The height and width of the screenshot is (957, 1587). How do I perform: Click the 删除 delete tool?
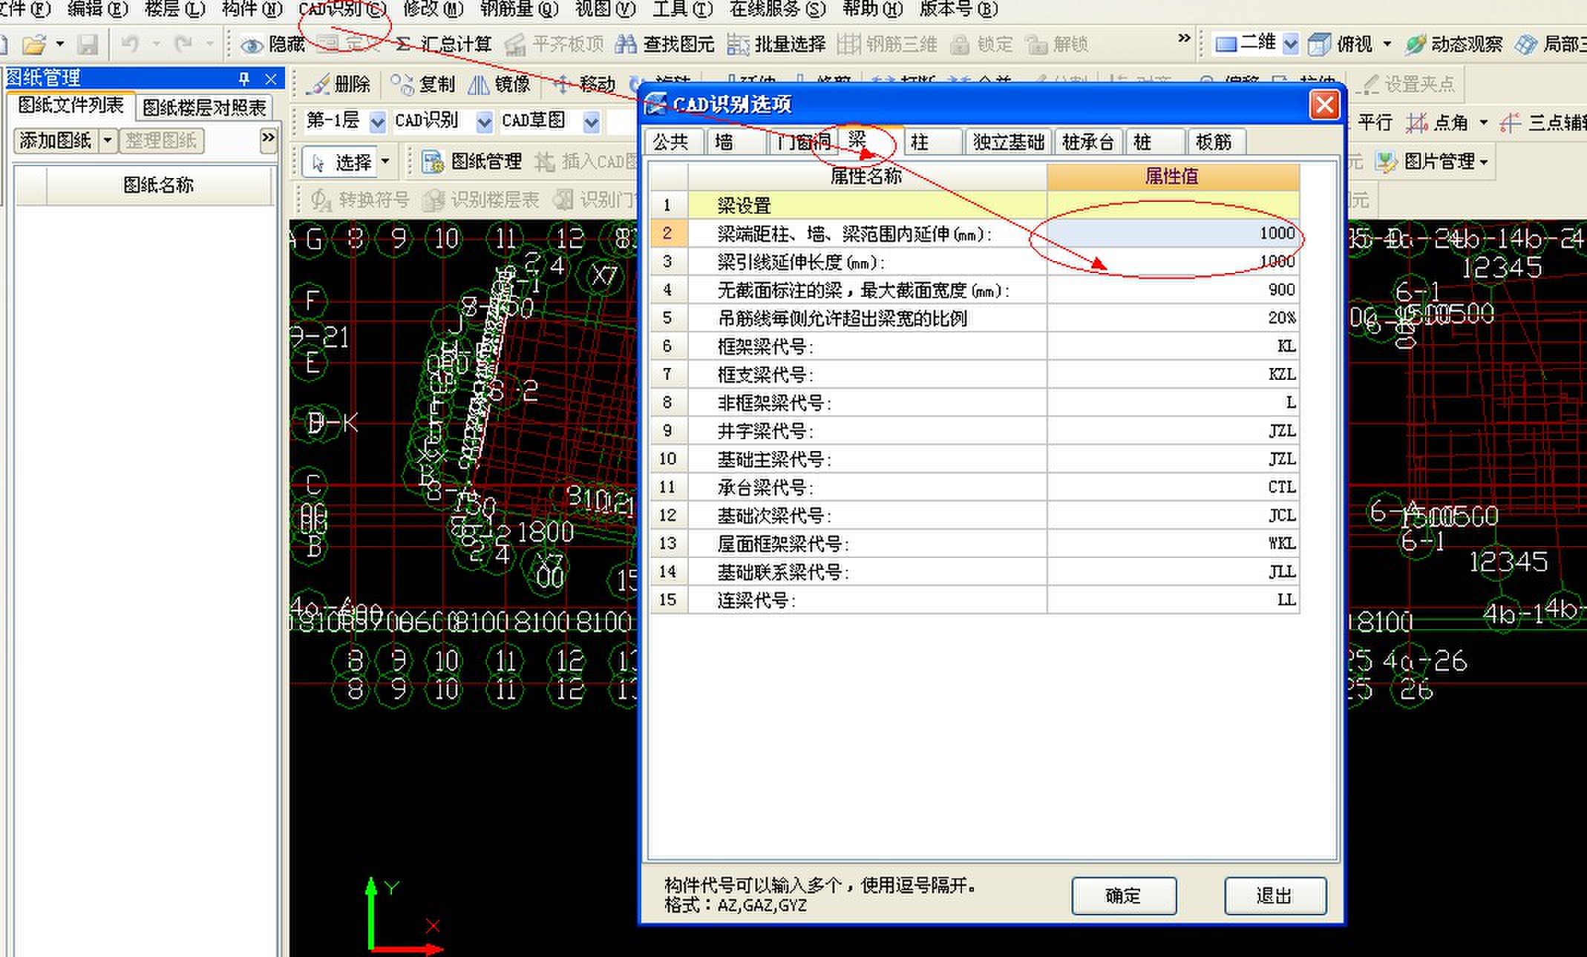point(339,85)
